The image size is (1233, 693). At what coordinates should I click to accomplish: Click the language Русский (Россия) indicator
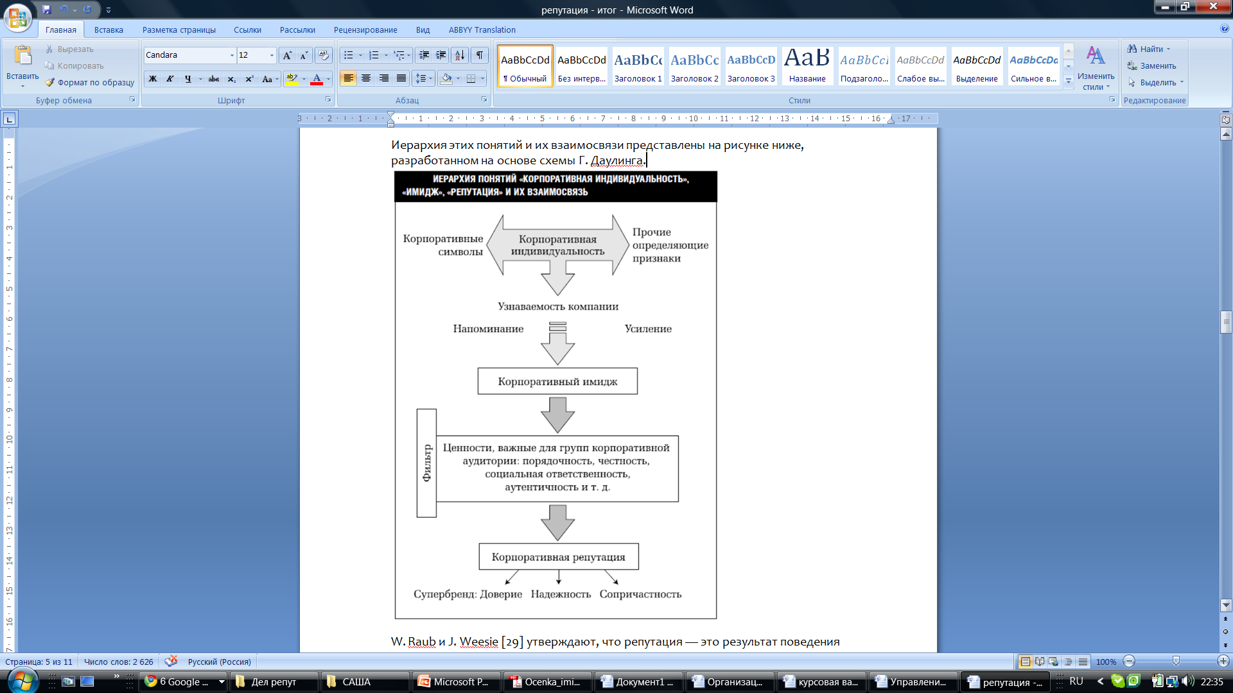point(219,662)
